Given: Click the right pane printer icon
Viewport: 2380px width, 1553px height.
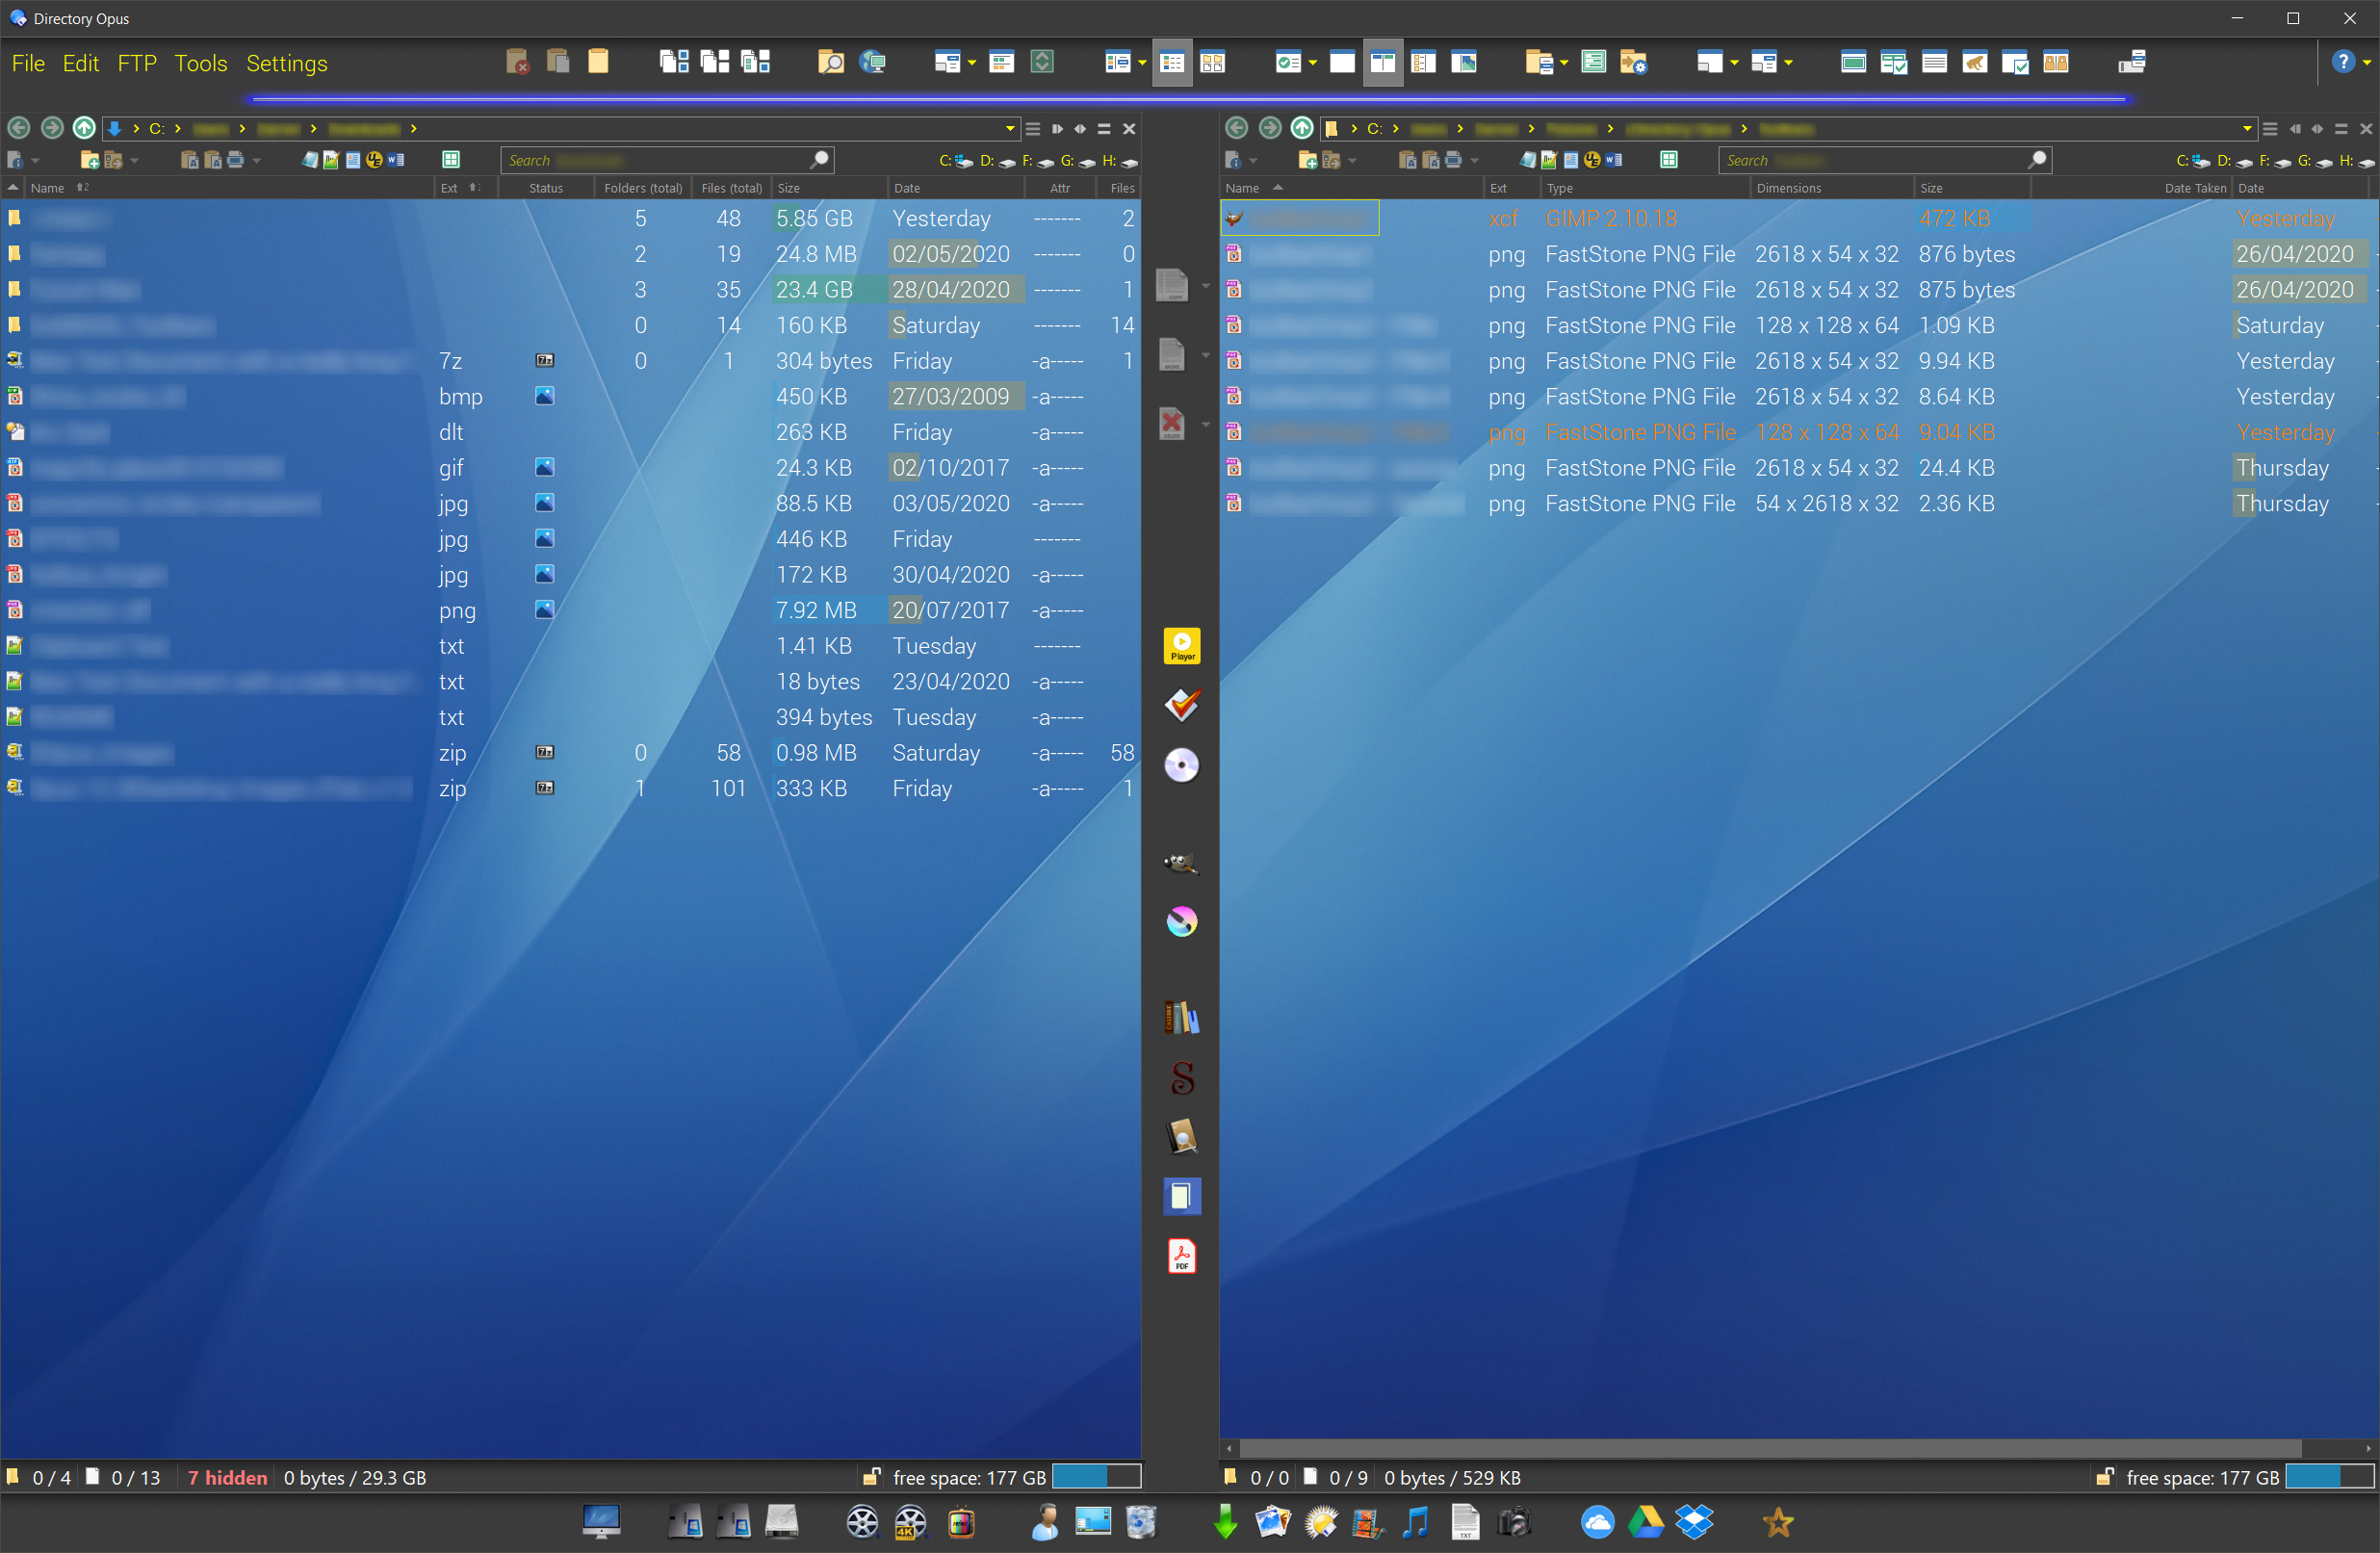Looking at the screenshot, I should (x=1453, y=160).
